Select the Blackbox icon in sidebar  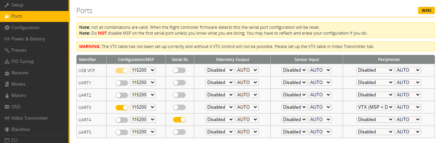click(7, 129)
